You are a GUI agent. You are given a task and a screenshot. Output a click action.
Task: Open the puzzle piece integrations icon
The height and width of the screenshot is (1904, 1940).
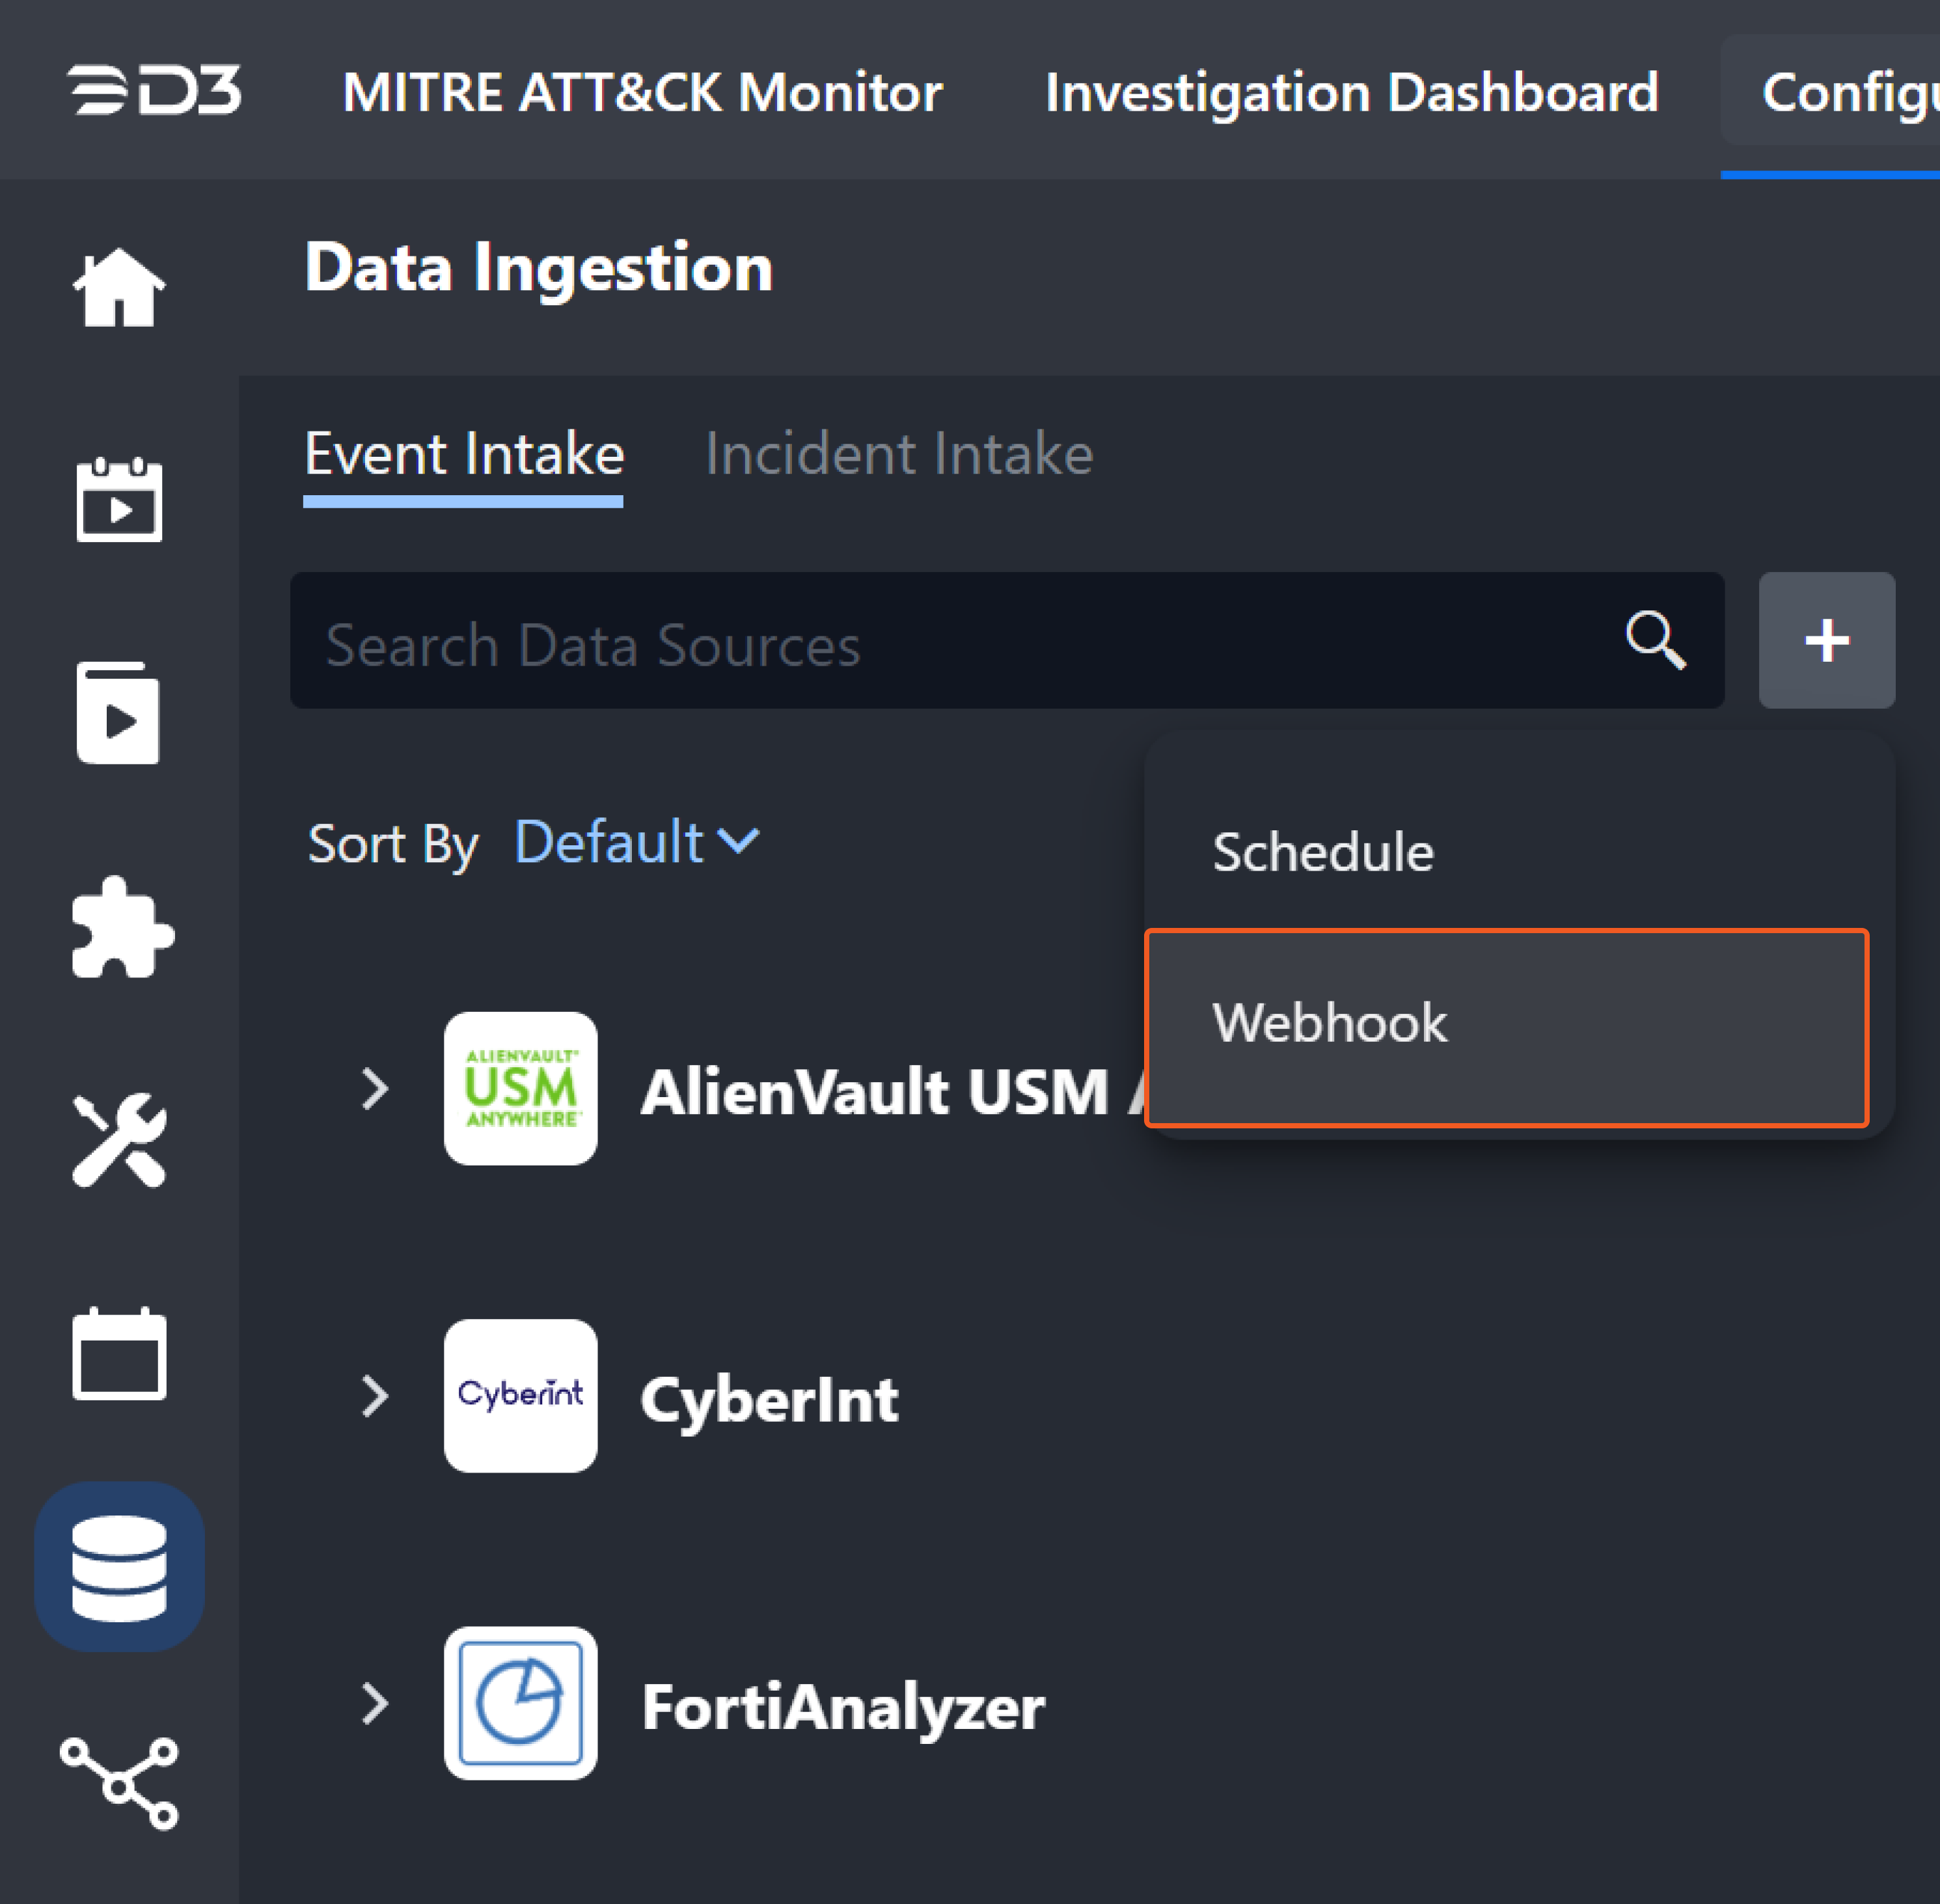(x=121, y=927)
